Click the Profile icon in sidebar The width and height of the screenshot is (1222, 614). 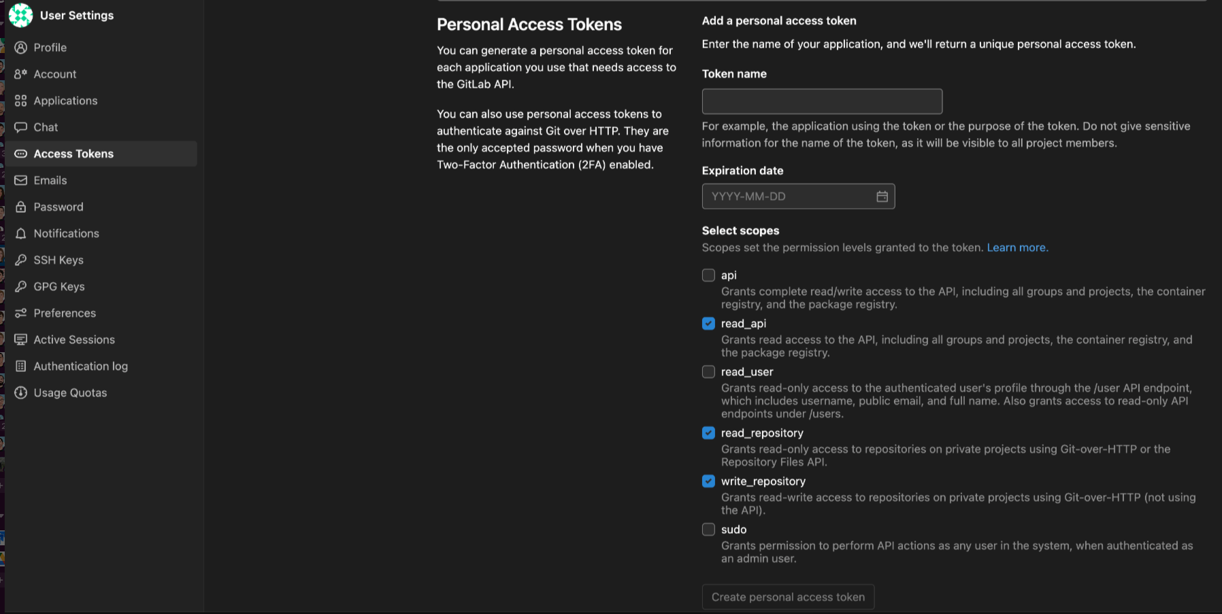(x=21, y=48)
